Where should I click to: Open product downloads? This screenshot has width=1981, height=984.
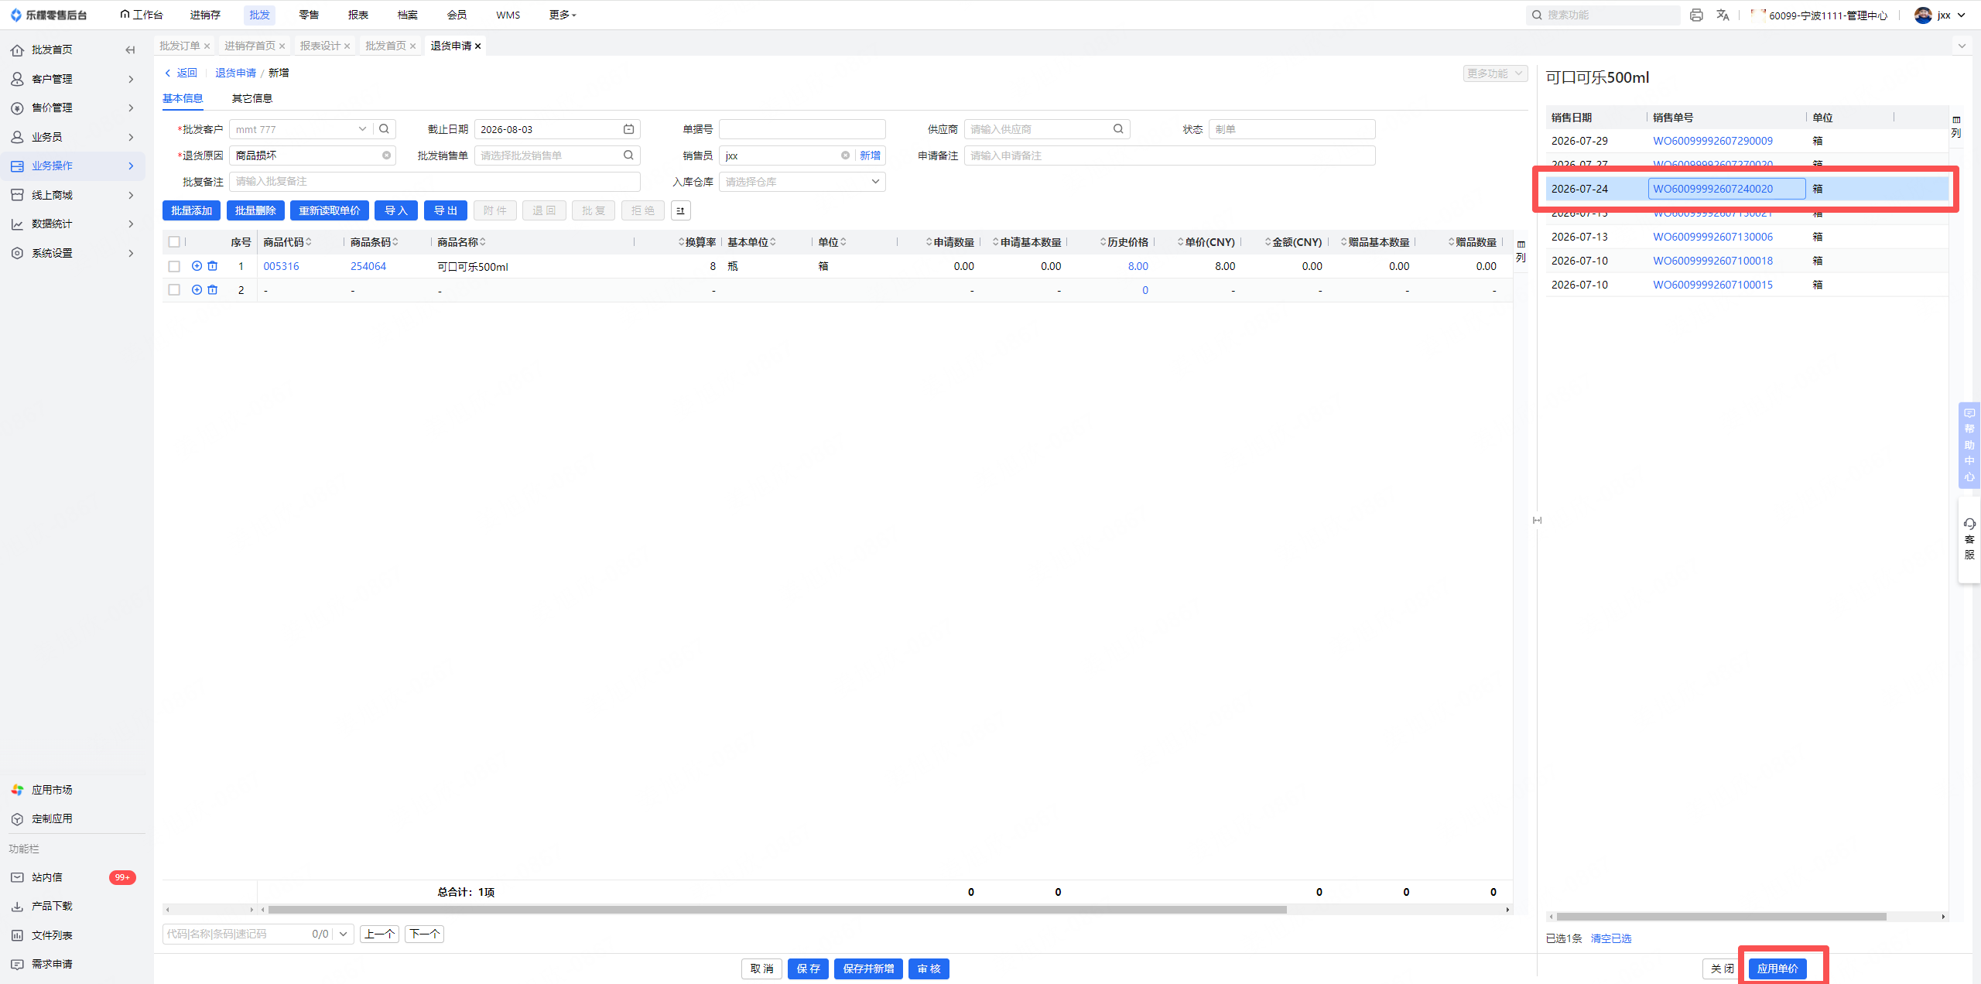tap(52, 906)
